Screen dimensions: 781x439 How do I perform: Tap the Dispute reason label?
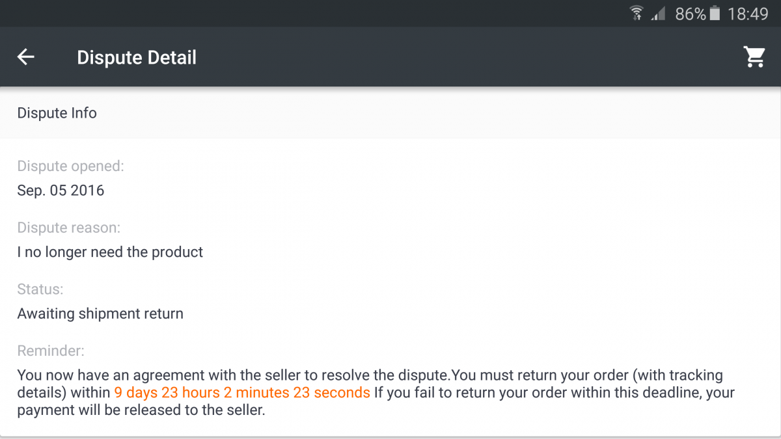(69, 228)
